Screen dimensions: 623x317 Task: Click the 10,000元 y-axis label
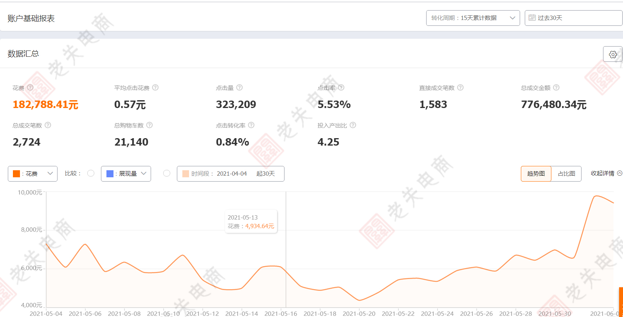tap(30, 192)
